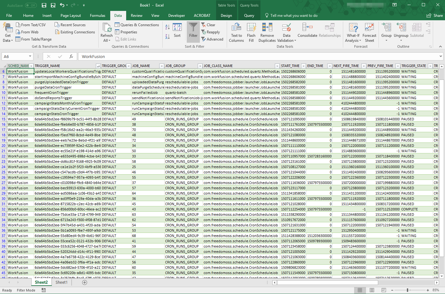Open Get Data menu
The image size is (445, 294).
pos(8,32)
